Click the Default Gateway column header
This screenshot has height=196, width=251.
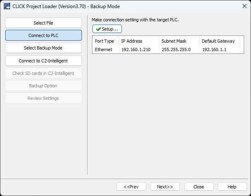point(220,41)
